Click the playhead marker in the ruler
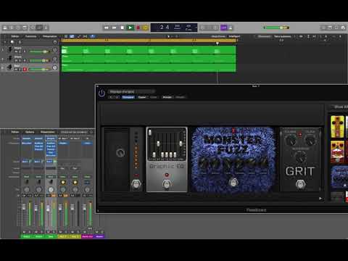Viewport: 348px width, 261px height. pos(217,43)
